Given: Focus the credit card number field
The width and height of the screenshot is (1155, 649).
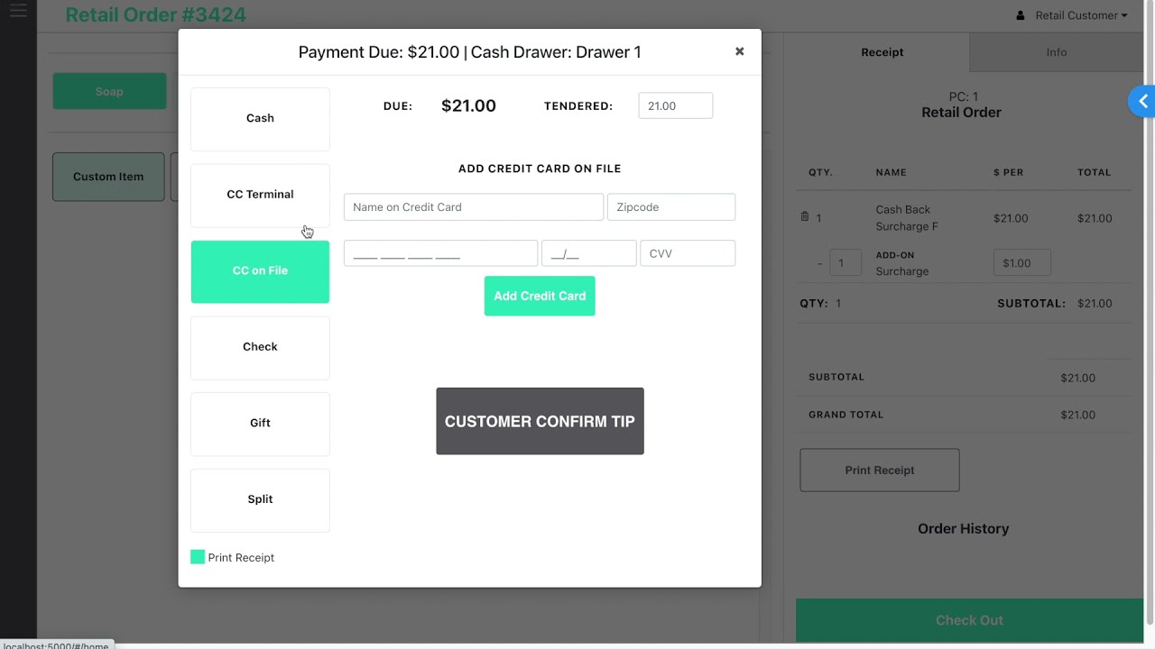Looking at the screenshot, I should point(440,253).
